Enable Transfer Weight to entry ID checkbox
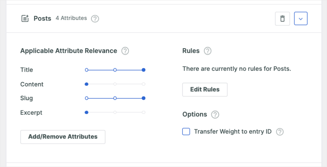Viewport: 327px width, 167px height. [x=186, y=132]
